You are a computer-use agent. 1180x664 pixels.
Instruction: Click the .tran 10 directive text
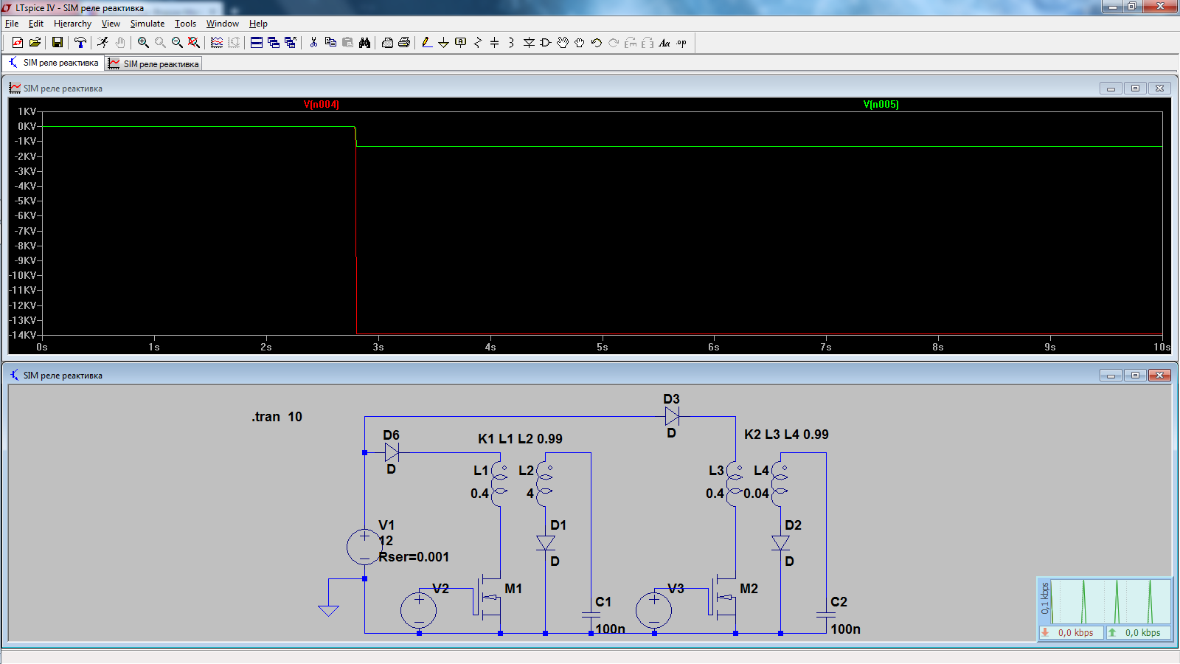[x=277, y=417]
